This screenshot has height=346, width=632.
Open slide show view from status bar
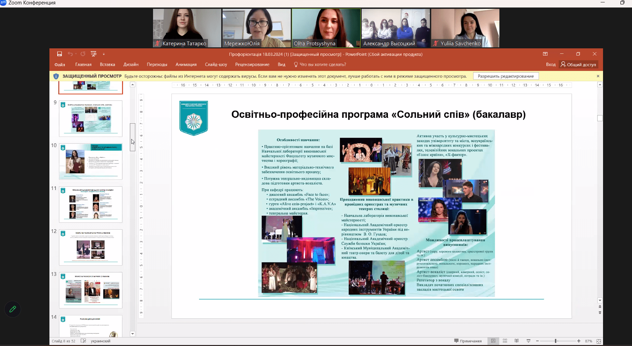(528, 341)
